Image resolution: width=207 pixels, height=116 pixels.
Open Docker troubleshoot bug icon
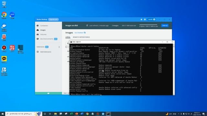(x=141, y=19)
